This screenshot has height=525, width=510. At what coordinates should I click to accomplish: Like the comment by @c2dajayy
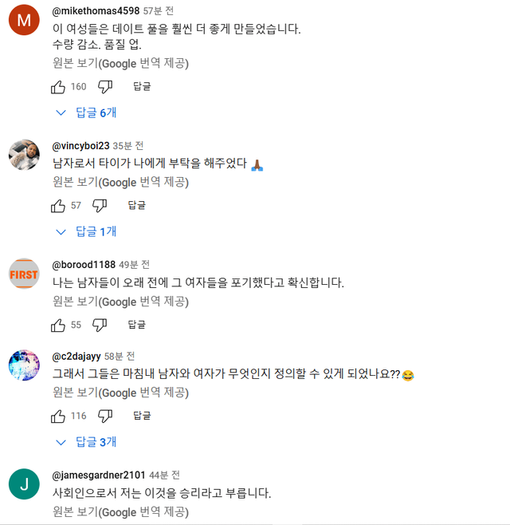click(x=58, y=416)
